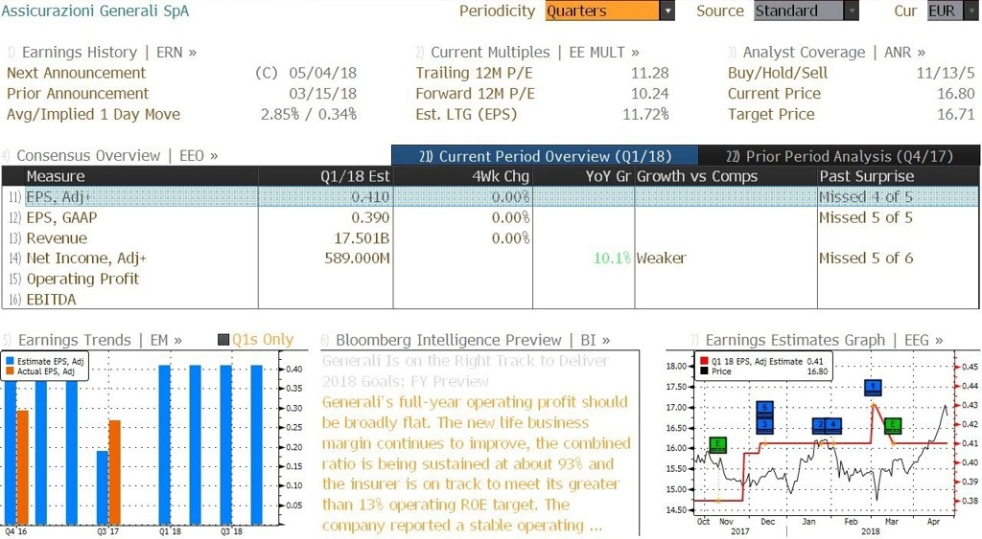Open Earnings History ERN link

pyautogui.click(x=109, y=53)
